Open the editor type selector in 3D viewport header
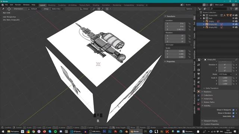Image resolution: width=239 pixels, height=134 pixels. click(3, 9)
